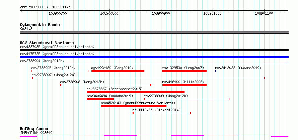The width and height of the screenshot is (298, 140).
Task: Click esv2738905 (Wong2012b) label
Action: [54, 68]
